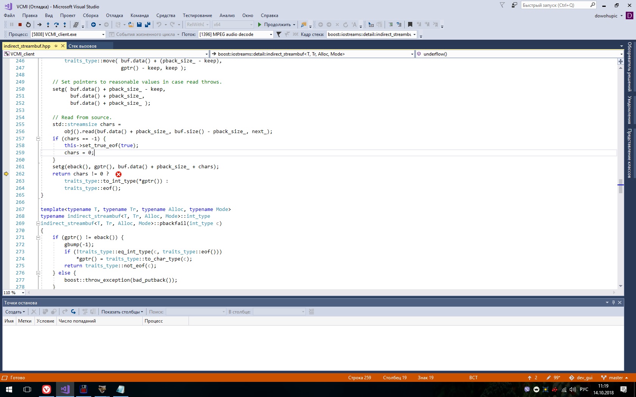Collapse the code block at line 257
This screenshot has height=397, width=636.
pyautogui.click(x=38, y=139)
